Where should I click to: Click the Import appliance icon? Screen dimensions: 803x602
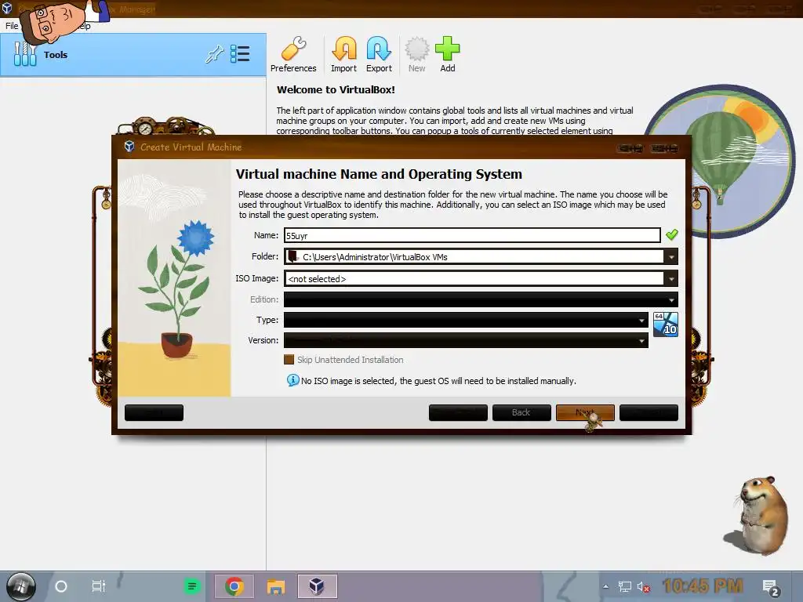click(x=343, y=54)
